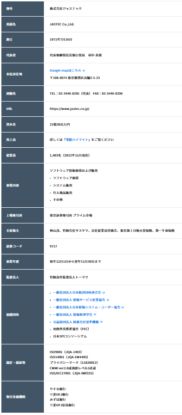Click 三菱UFJ信託銀行 bank entry
Image resolution: width=182 pixels, height=415 pixels.
(62, 405)
